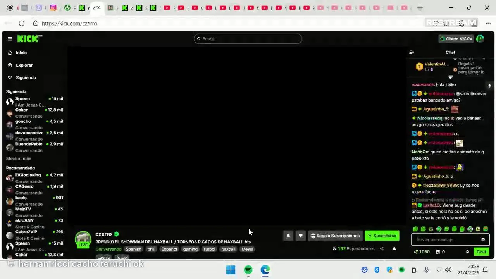Image resolution: width=496 pixels, height=279 pixels.
Task: Open Windows Start menu
Action: pos(231,270)
